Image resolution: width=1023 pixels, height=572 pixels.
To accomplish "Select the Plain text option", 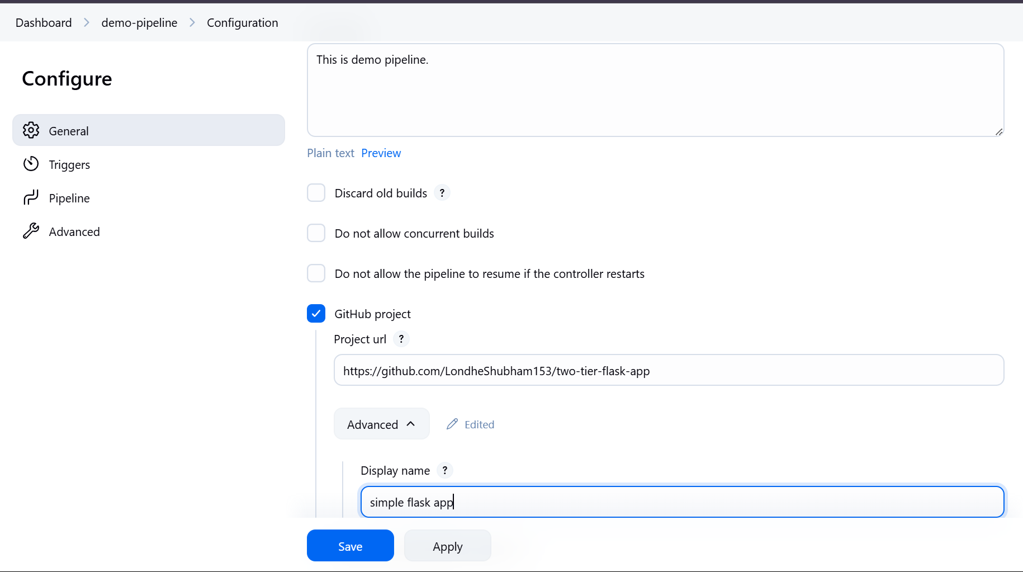I will coord(331,153).
